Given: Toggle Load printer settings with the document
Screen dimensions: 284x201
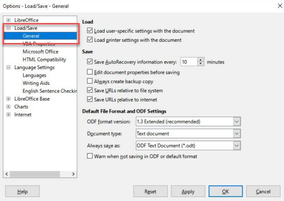Looking at the screenshot, I should click(x=90, y=40).
